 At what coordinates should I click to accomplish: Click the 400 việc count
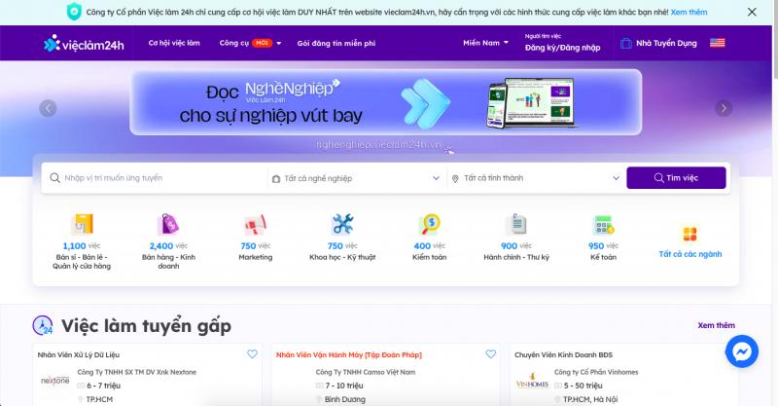tap(429, 246)
